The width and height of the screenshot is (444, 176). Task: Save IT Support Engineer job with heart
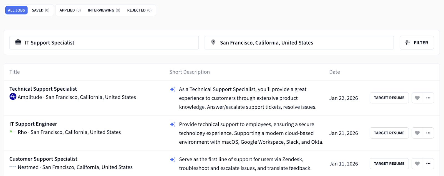tap(417, 133)
